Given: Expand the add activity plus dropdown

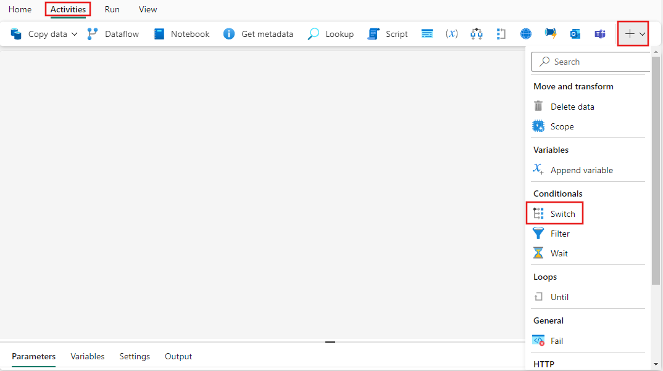Looking at the screenshot, I should coord(642,34).
